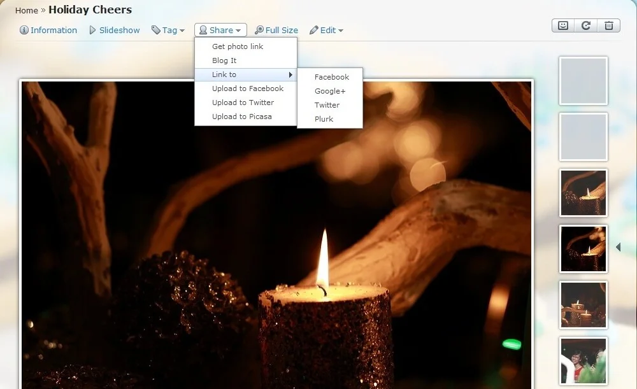Select Google+ in Link to submenu
The height and width of the screenshot is (389, 637).
[330, 91]
